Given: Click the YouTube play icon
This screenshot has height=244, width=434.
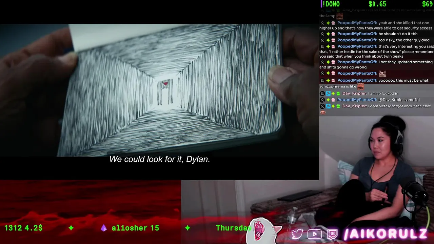Looking at the screenshot, I should [314, 234].
